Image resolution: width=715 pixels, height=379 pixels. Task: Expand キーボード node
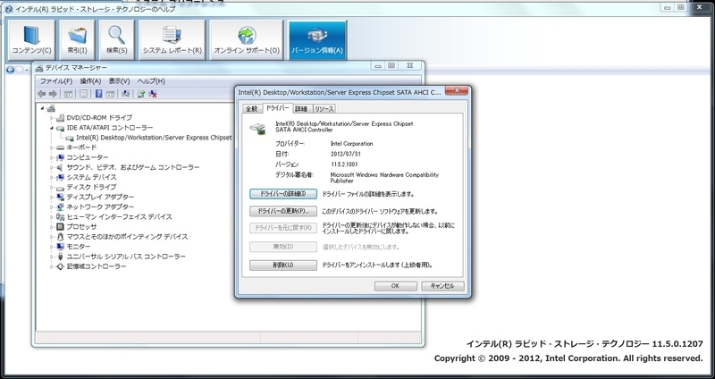(x=52, y=147)
